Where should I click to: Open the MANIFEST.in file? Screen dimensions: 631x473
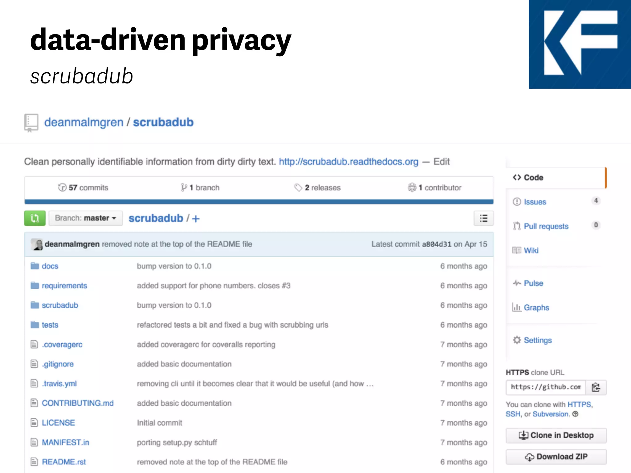coord(65,442)
